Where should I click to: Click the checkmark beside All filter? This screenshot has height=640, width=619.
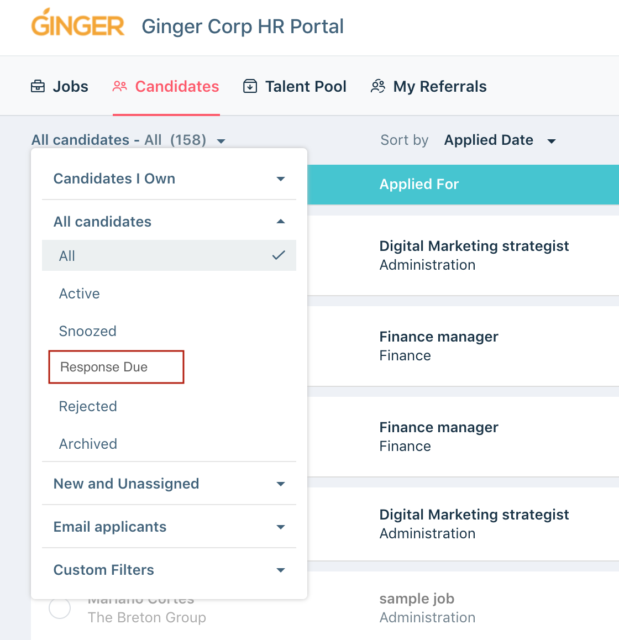click(x=279, y=255)
